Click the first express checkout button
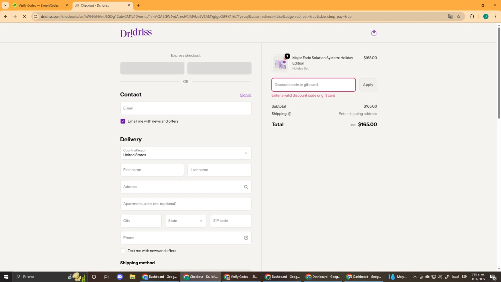The width and height of the screenshot is (501, 282). pos(152,68)
